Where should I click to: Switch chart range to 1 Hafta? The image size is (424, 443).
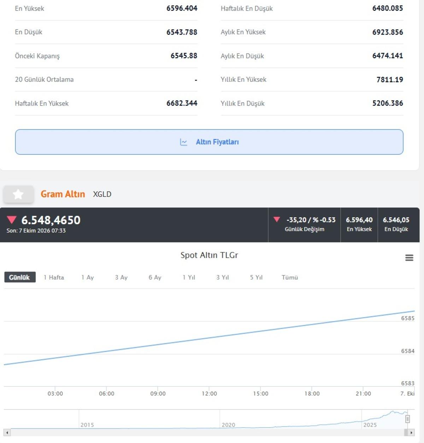54,277
